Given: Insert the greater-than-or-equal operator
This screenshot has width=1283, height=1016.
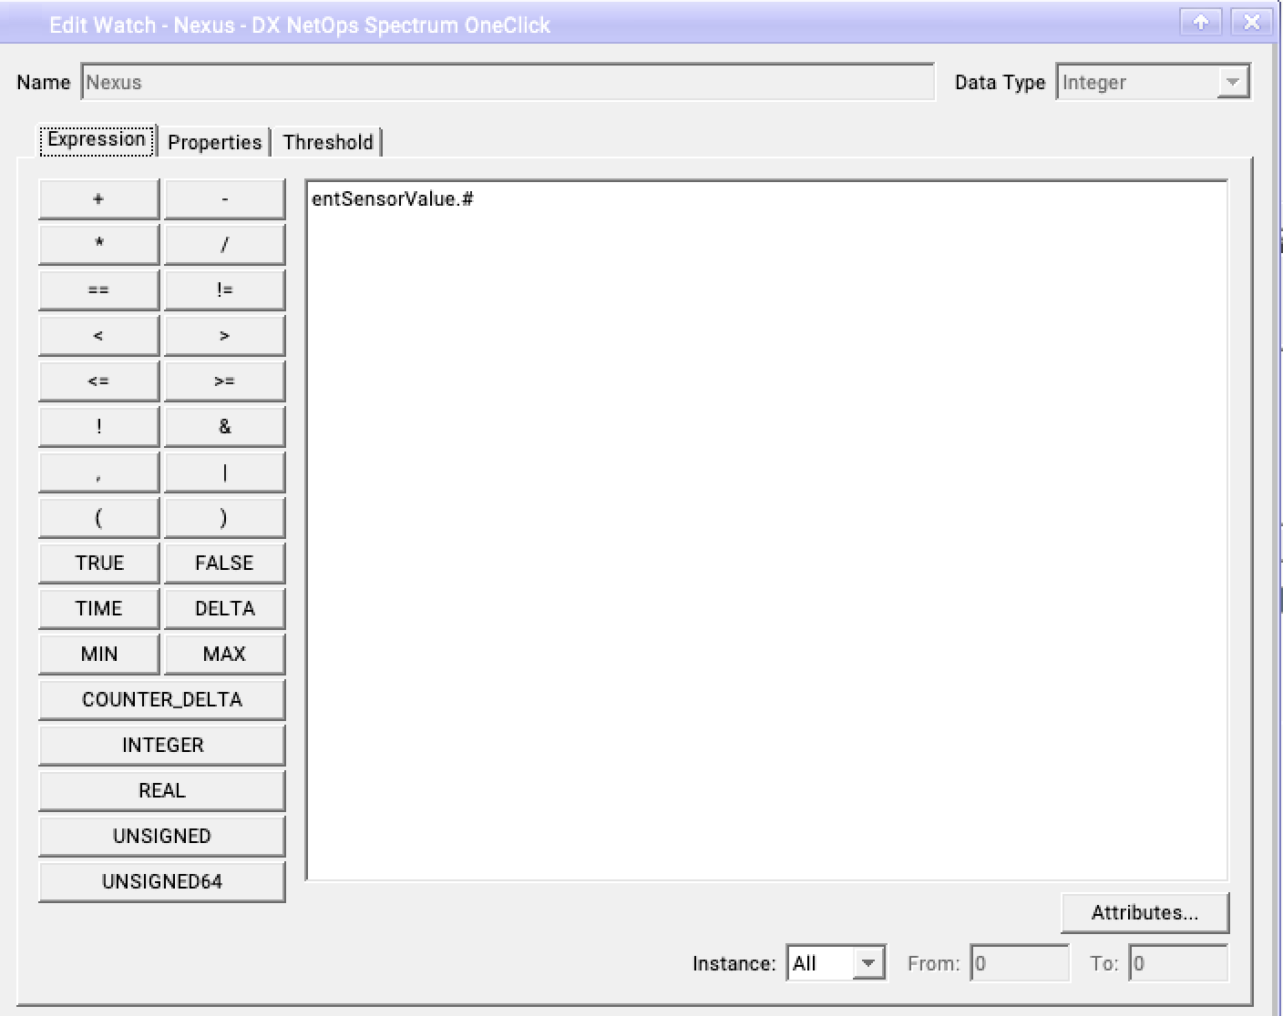Looking at the screenshot, I should tap(224, 381).
